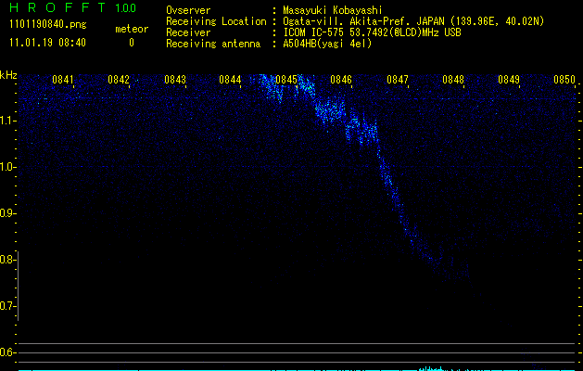Click the 0849 time marker
This screenshot has height=371, width=583.
(509, 80)
